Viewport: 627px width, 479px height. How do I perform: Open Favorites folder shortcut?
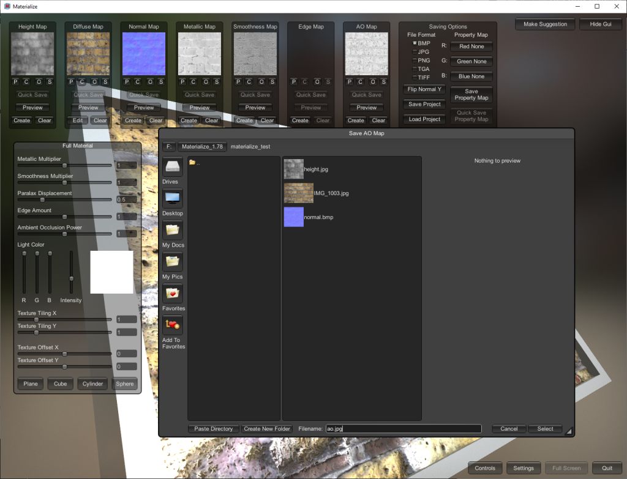[x=172, y=293]
